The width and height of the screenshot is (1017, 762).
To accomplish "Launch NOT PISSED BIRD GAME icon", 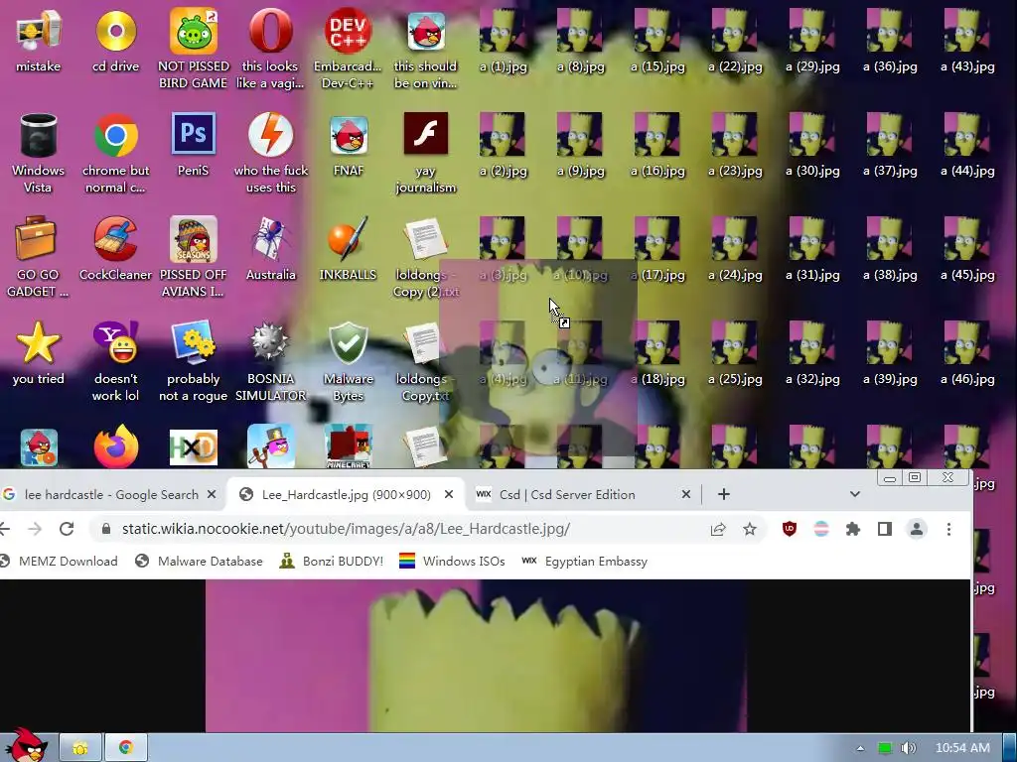I will point(194,49).
